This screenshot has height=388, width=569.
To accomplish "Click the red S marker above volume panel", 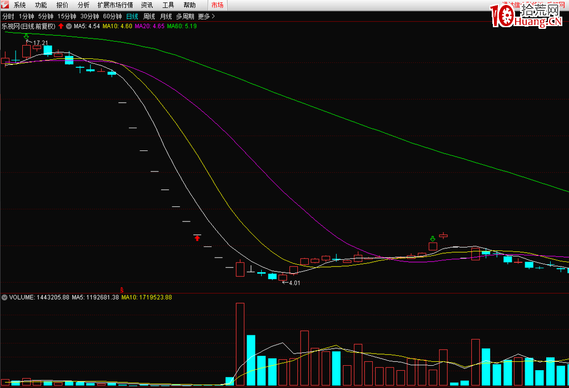I will point(122,290).
